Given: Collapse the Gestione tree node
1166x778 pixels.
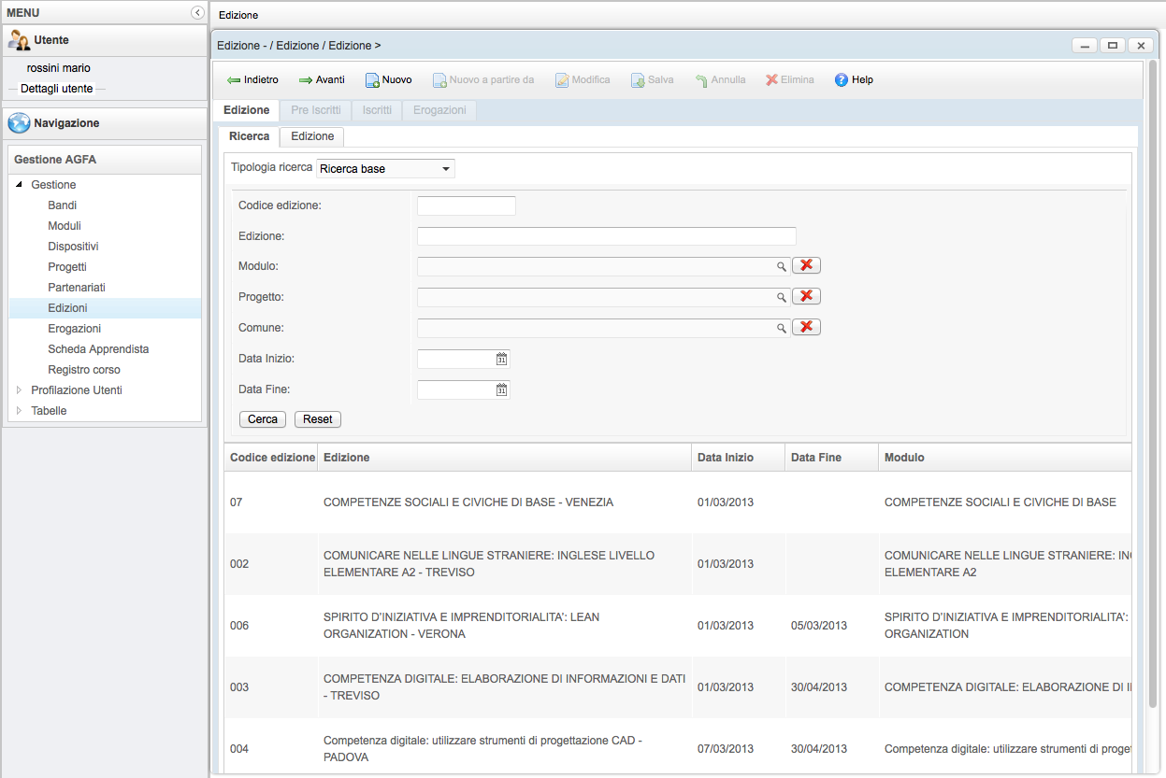Looking at the screenshot, I should pos(19,185).
